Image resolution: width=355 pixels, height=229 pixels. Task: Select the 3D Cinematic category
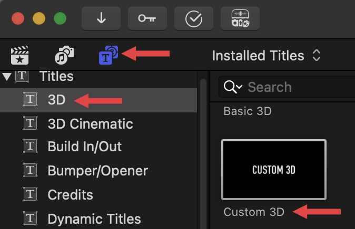pyautogui.click(x=90, y=123)
